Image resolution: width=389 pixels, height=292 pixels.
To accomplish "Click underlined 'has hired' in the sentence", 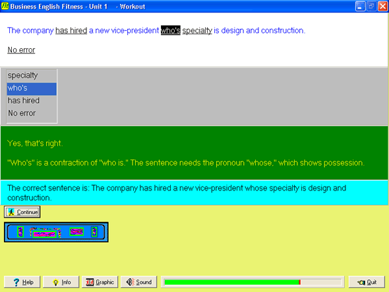I will [x=71, y=30].
